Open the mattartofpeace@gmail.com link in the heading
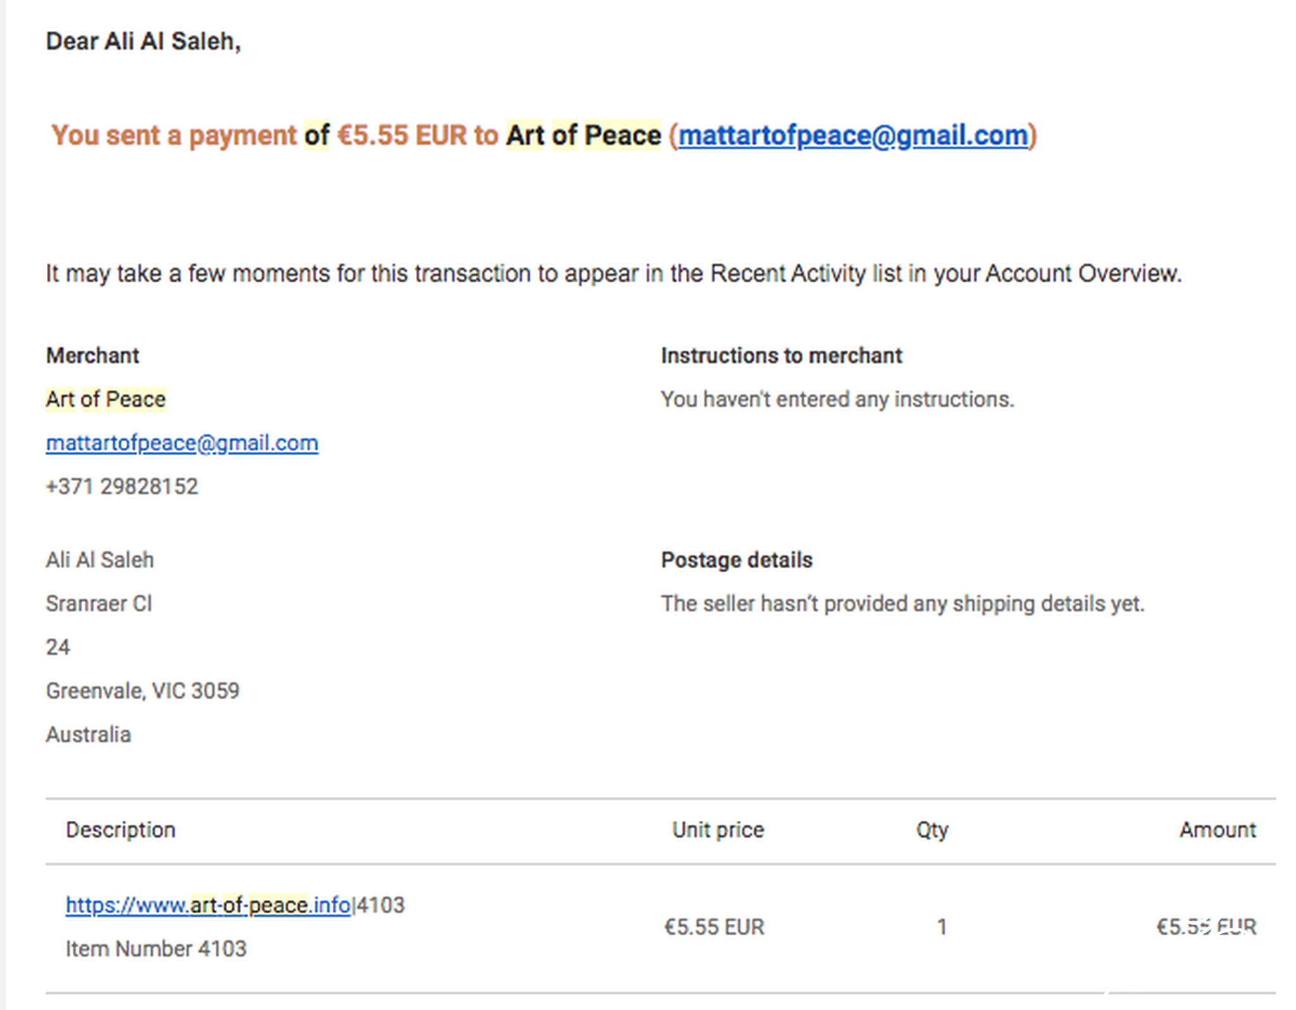The width and height of the screenshot is (1296, 1010). 853,135
